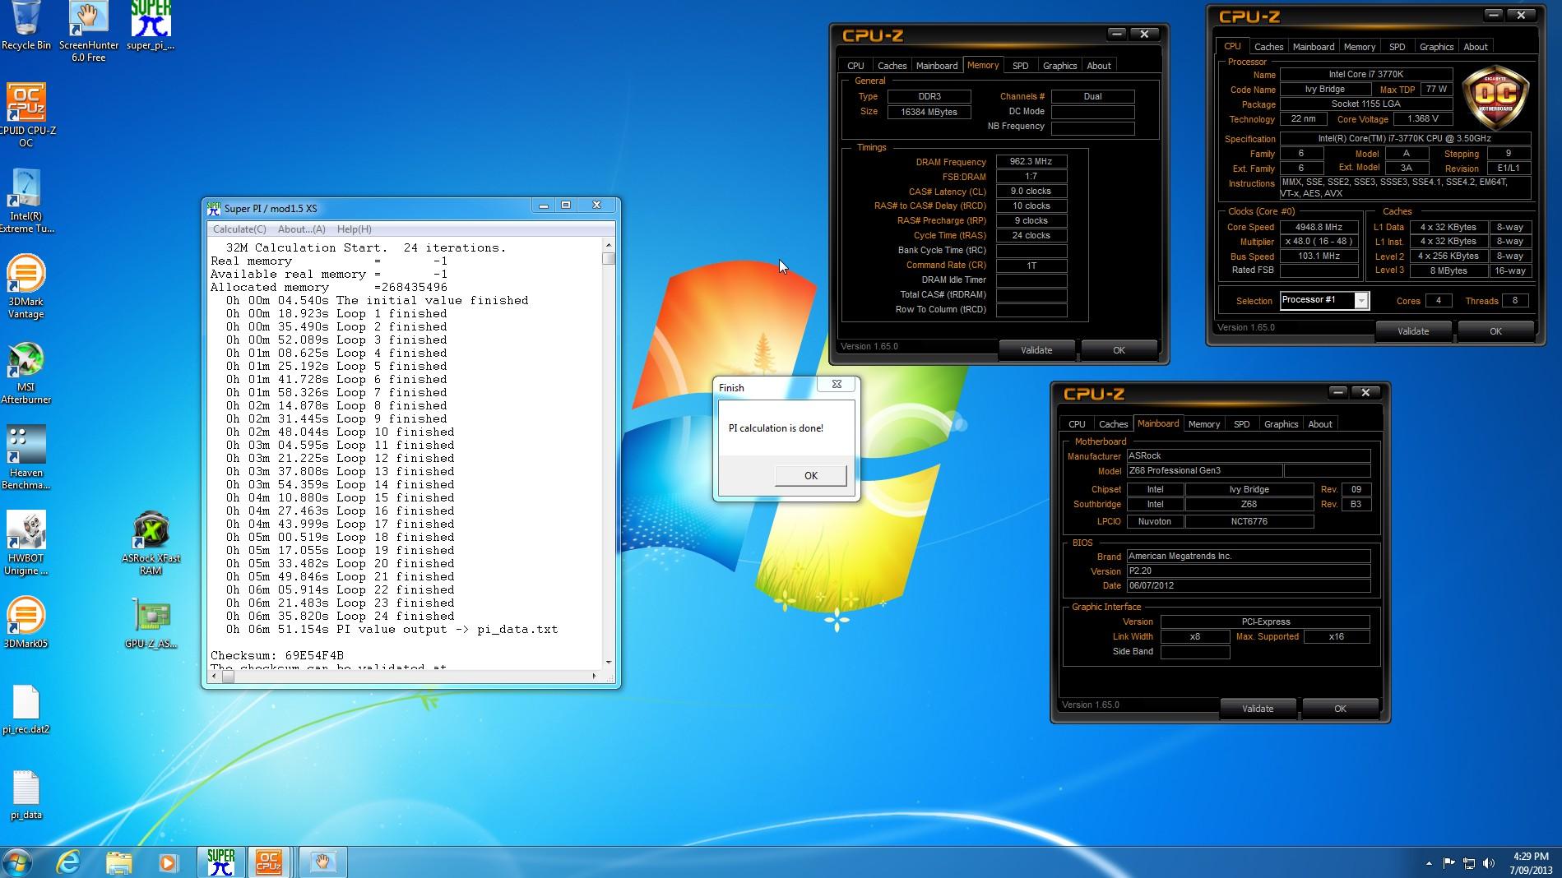Click 'Checksum: 69E54F4B' line in Super PI

[x=277, y=655]
